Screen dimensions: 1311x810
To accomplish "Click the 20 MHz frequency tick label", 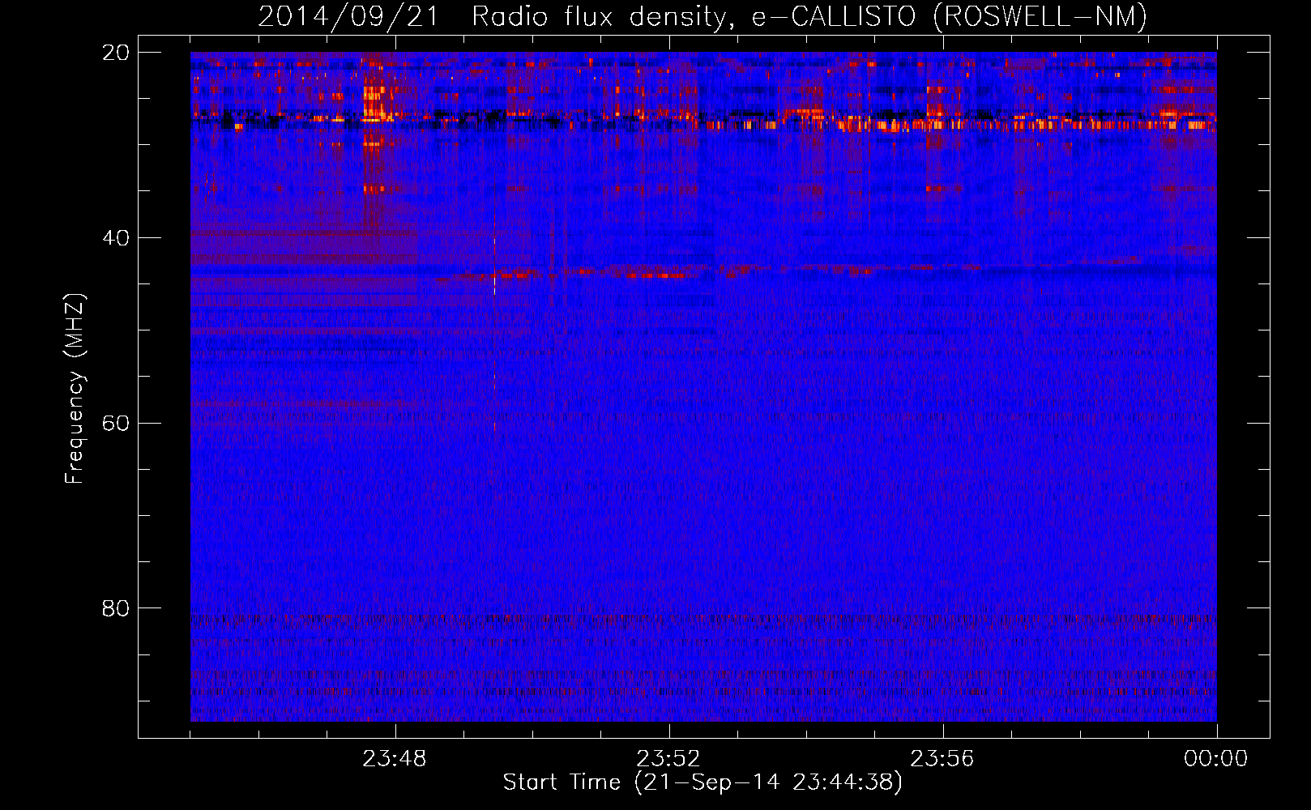I will (x=116, y=53).
